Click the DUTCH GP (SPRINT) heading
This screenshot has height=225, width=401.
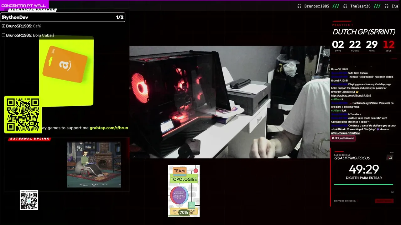[x=364, y=32]
